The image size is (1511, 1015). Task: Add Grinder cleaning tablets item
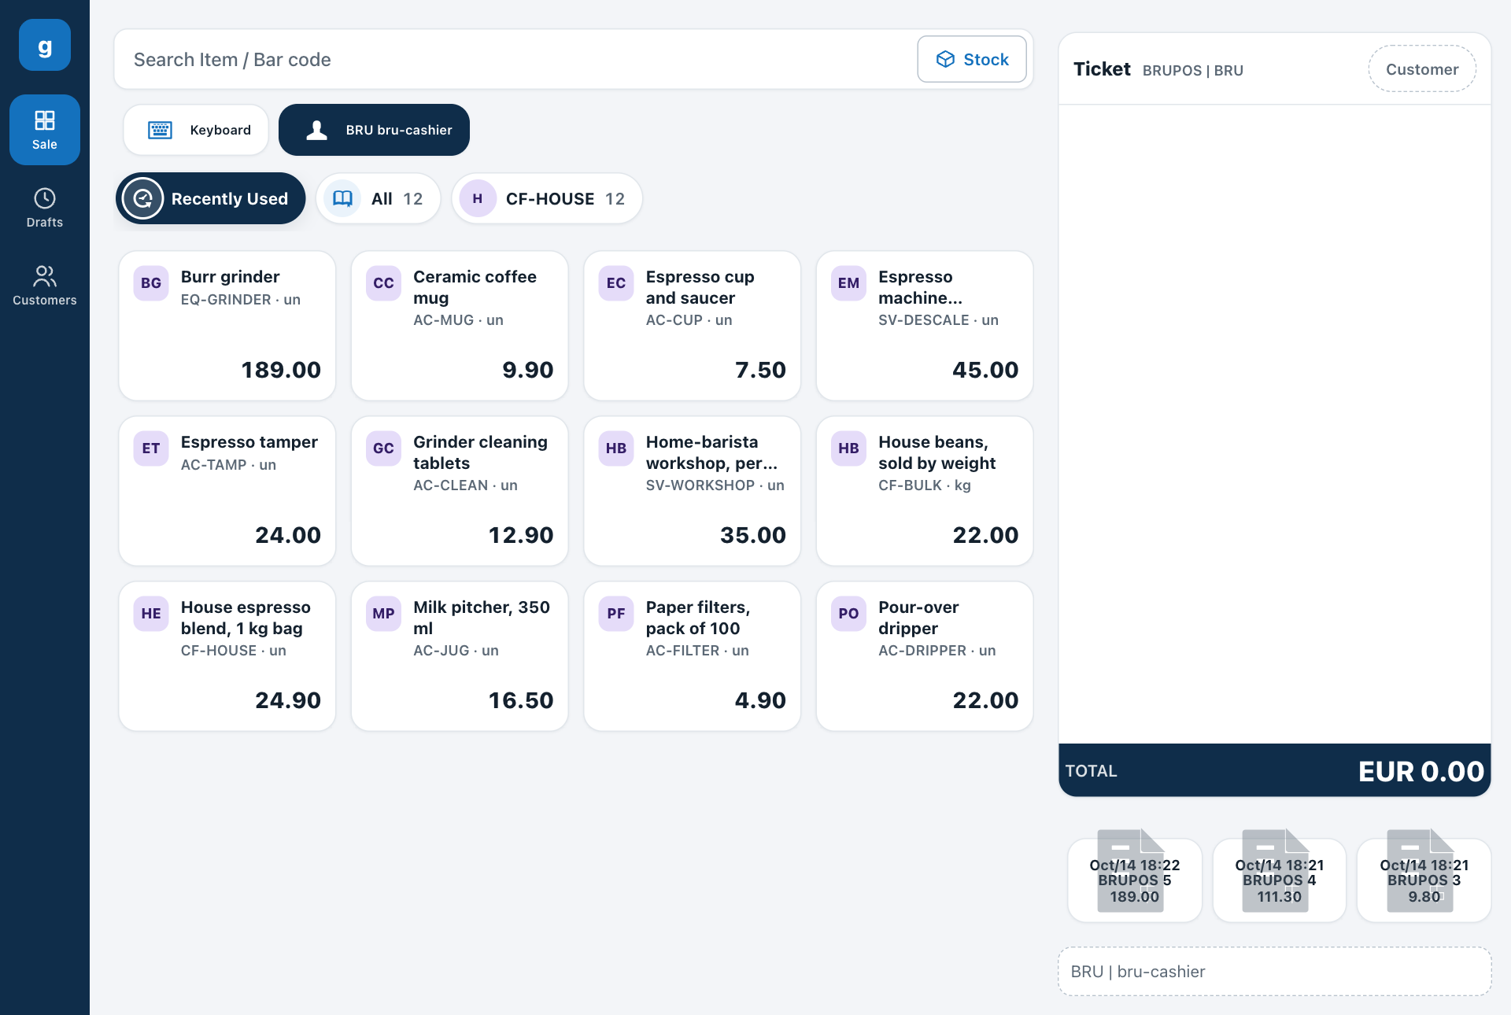pyautogui.click(x=460, y=491)
